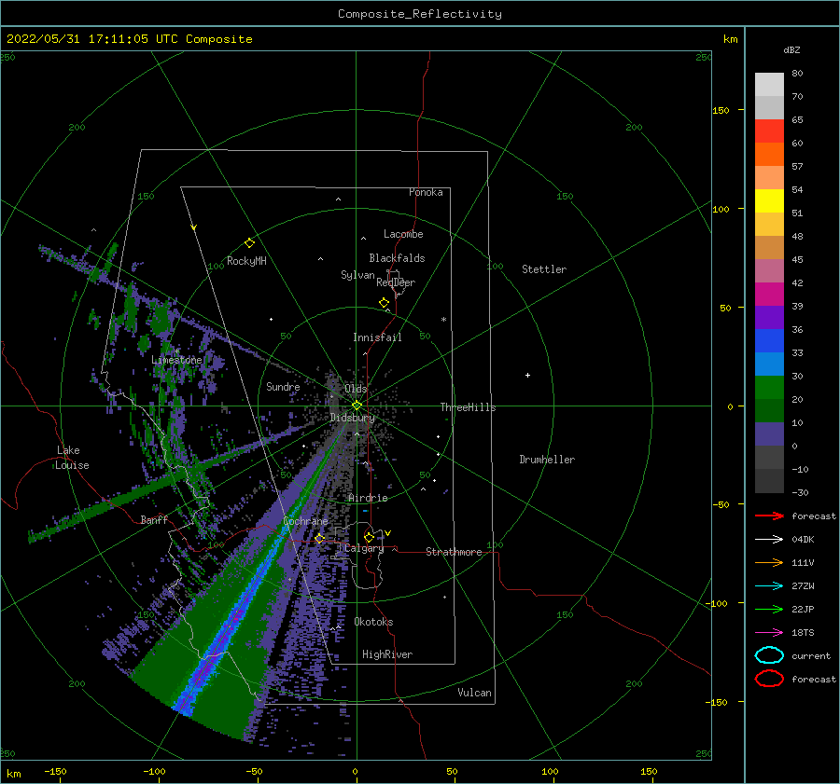Click the Banff label
The image size is (840, 784).
pos(154,519)
